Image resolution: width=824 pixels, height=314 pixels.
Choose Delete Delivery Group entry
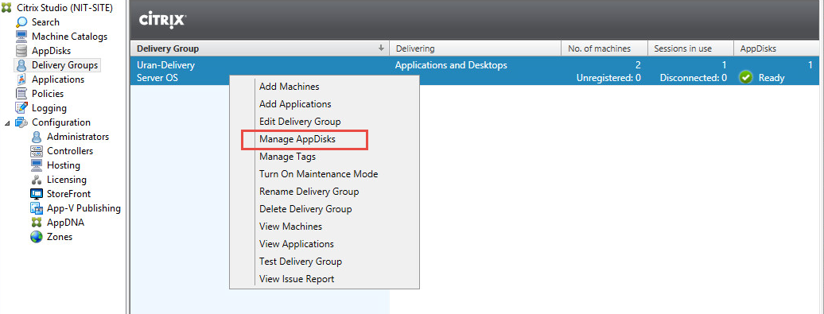click(305, 208)
